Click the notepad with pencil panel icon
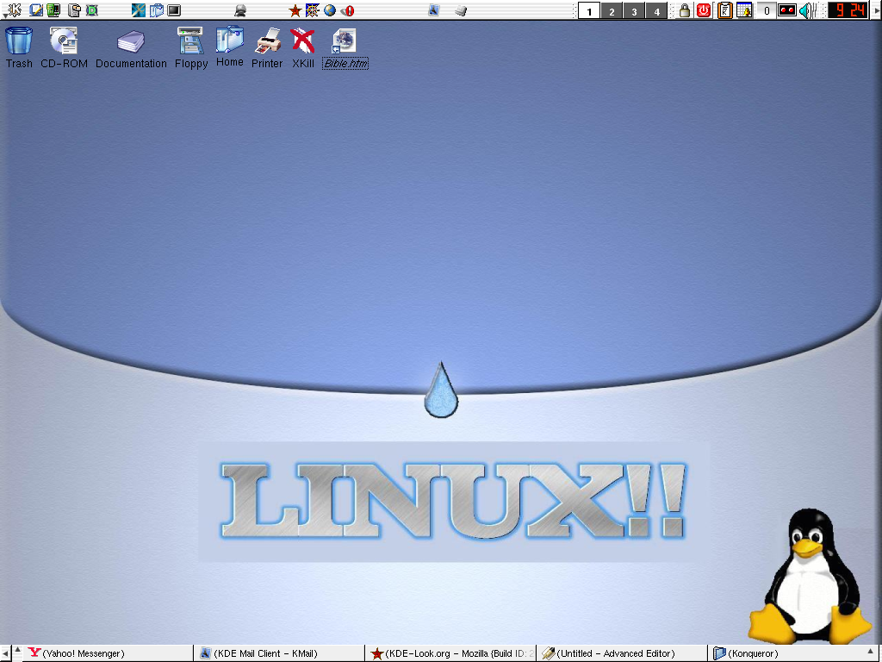The image size is (882, 662). click(36, 9)
